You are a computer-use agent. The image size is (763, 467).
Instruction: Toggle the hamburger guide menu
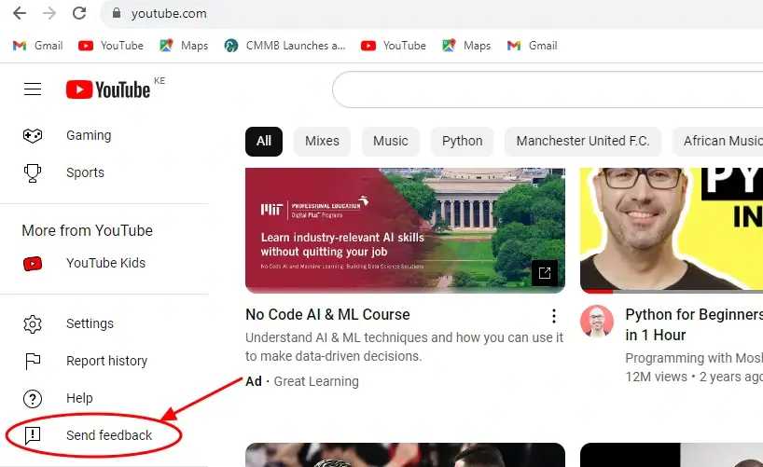pyautogui.click(x=33, y=89)
